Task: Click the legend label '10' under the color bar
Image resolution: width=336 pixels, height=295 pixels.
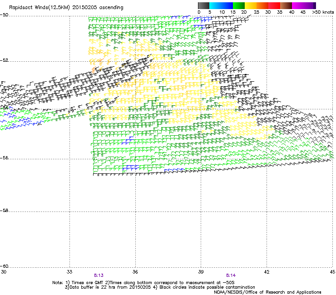Action: tap(222, 12)
